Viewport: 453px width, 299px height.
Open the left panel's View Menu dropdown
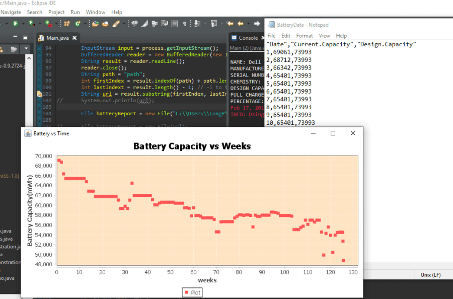click(26, 49)
